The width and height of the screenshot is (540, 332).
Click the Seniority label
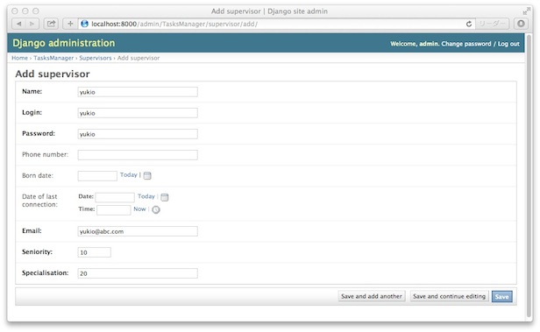37,251
